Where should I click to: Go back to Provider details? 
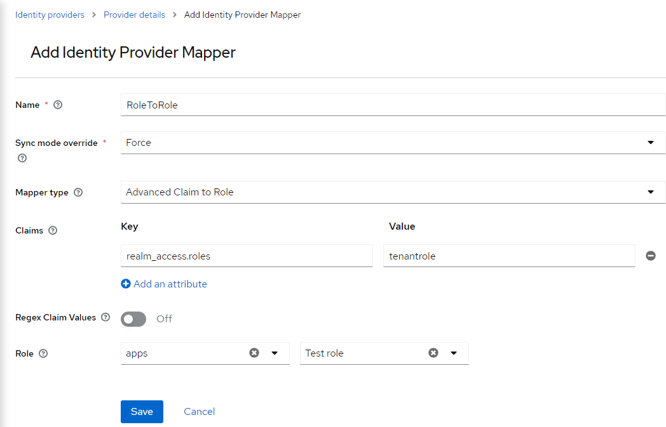(x=134, y=14)
